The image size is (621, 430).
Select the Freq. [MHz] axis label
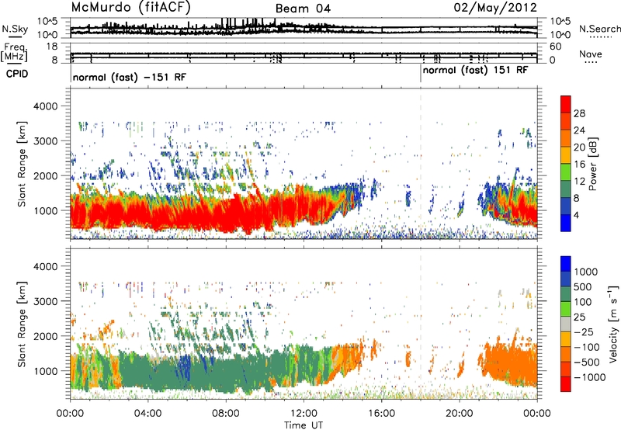[x=14, y=53]
